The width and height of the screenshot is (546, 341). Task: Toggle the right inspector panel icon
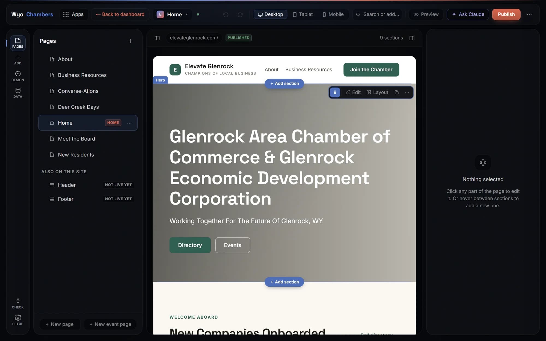pyautogui.click(x=412, y=38)
